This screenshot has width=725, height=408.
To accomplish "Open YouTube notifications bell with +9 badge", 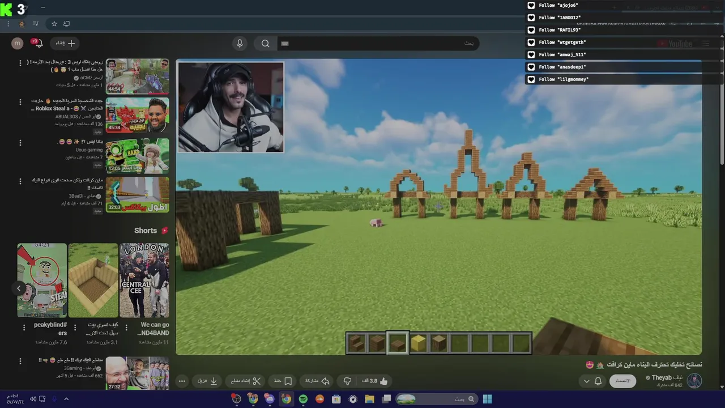I will (x=39, y=43).
